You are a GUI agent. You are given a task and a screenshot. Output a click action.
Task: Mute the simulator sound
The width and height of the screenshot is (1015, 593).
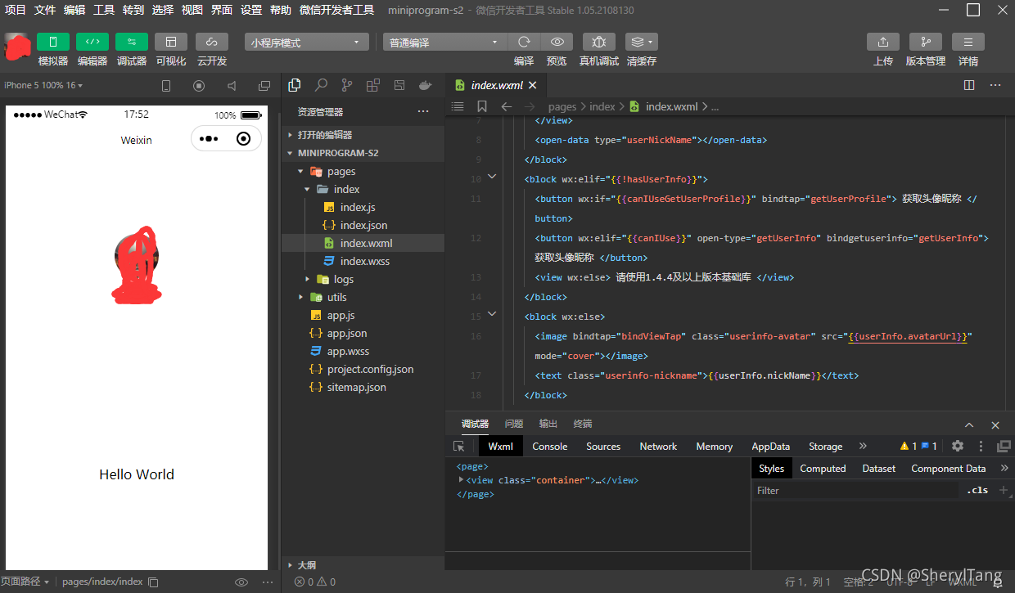click(x=232, y=85)
